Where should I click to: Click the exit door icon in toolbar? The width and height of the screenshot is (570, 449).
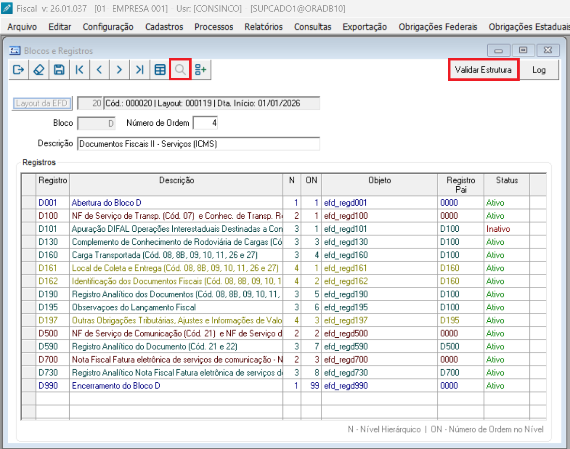[x=18, y=70]
